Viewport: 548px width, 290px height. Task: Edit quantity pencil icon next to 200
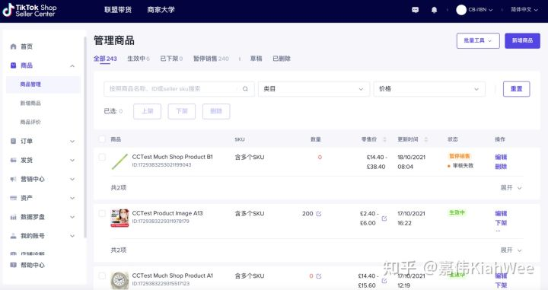tap(319, 213)
